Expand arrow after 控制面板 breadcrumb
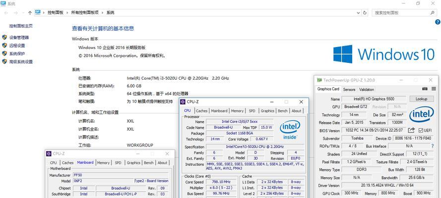The height and width of the screenshot is (198, 441). point(67,12)
